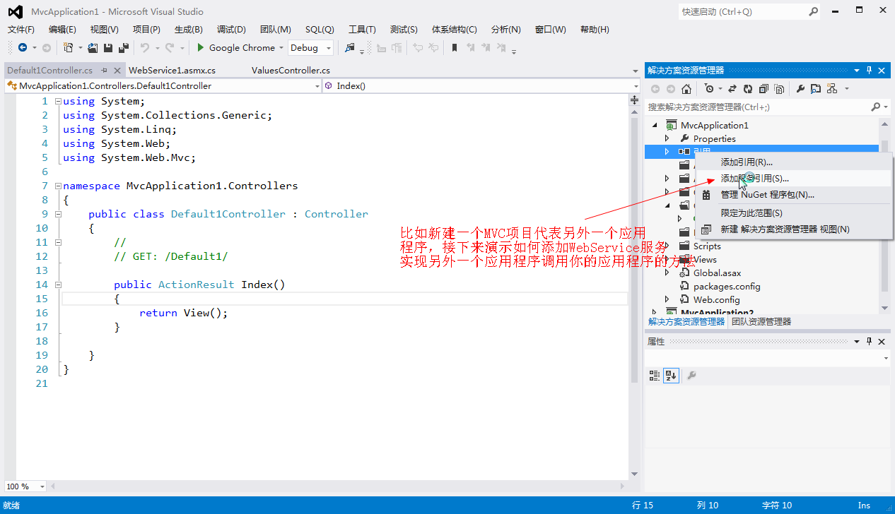Click the Save toolbar icon

click(108, 48)
